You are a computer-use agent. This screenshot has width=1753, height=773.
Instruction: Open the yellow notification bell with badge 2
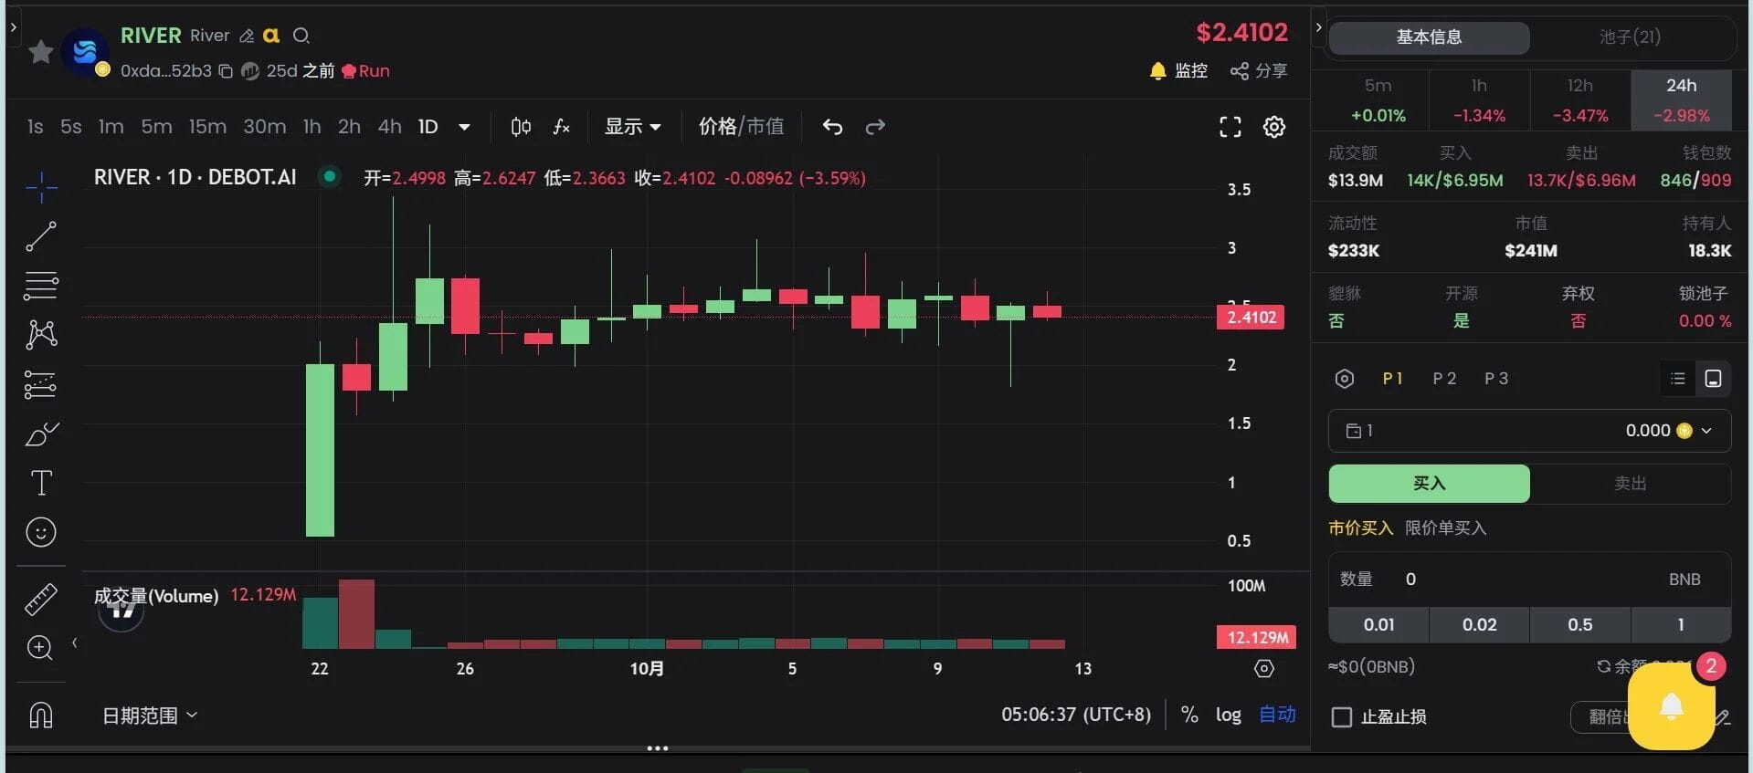pos(1671,707)
